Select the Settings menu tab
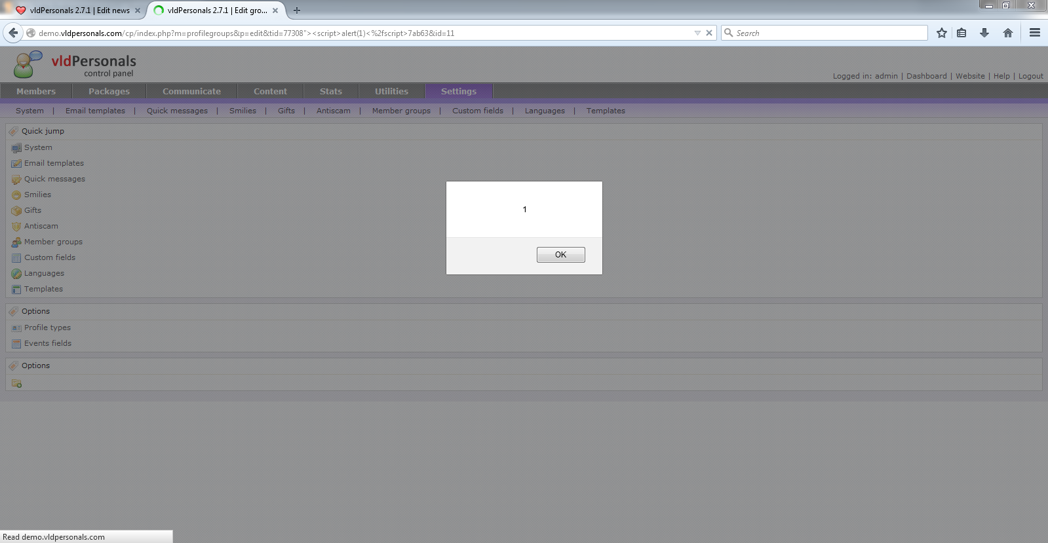 (x=459, y=91)
